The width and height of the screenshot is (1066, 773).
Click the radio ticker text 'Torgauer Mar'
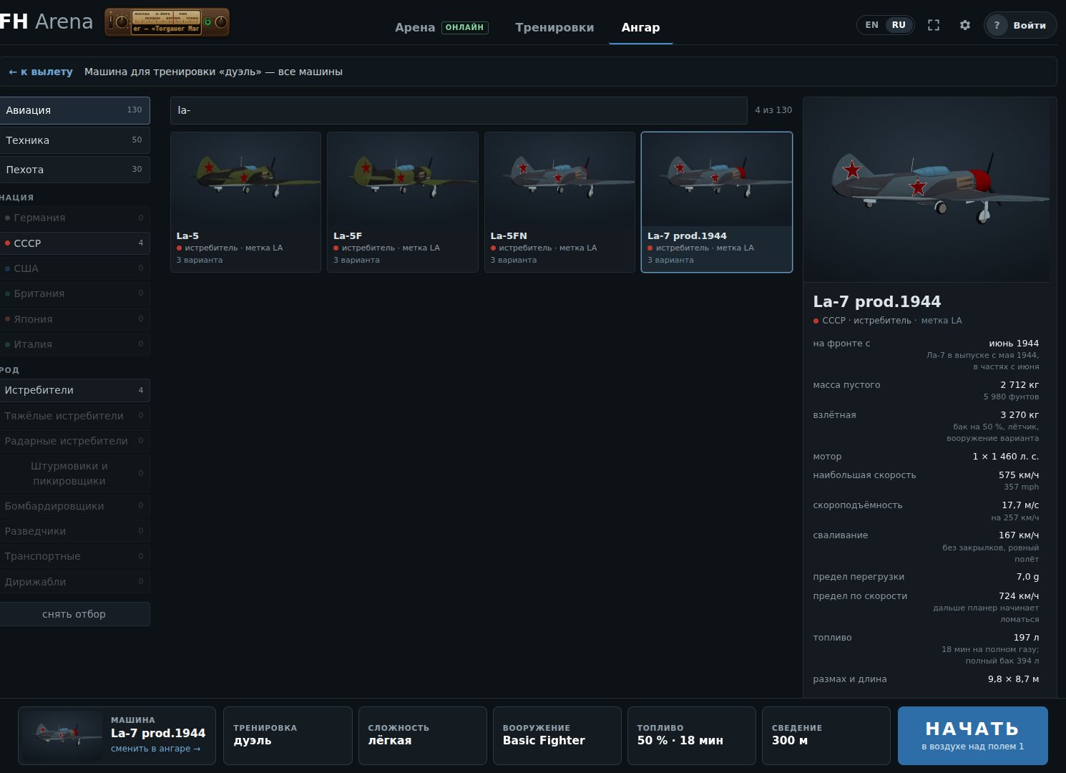coord(166,29)
